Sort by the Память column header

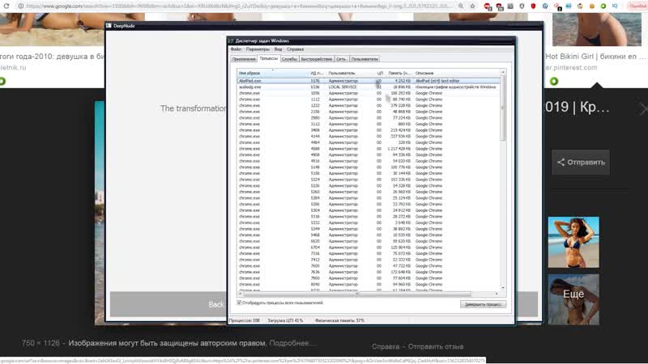pyautogui.click(x=399, y=73)
